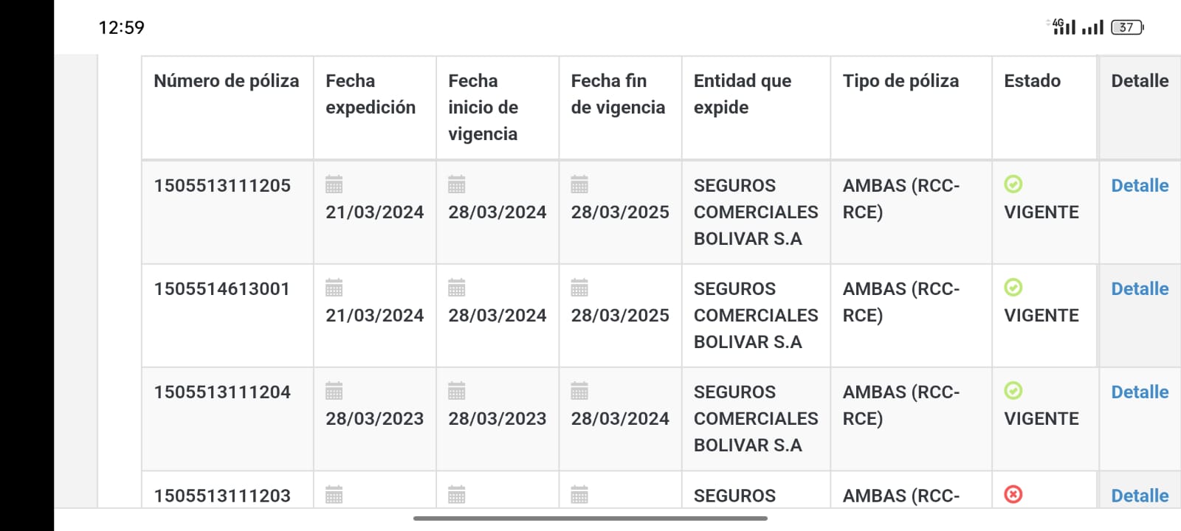Click the 'Número de póliza' column header
Image resolution: width=1181 pixels, height=531 pixels.
pos(227,81)
